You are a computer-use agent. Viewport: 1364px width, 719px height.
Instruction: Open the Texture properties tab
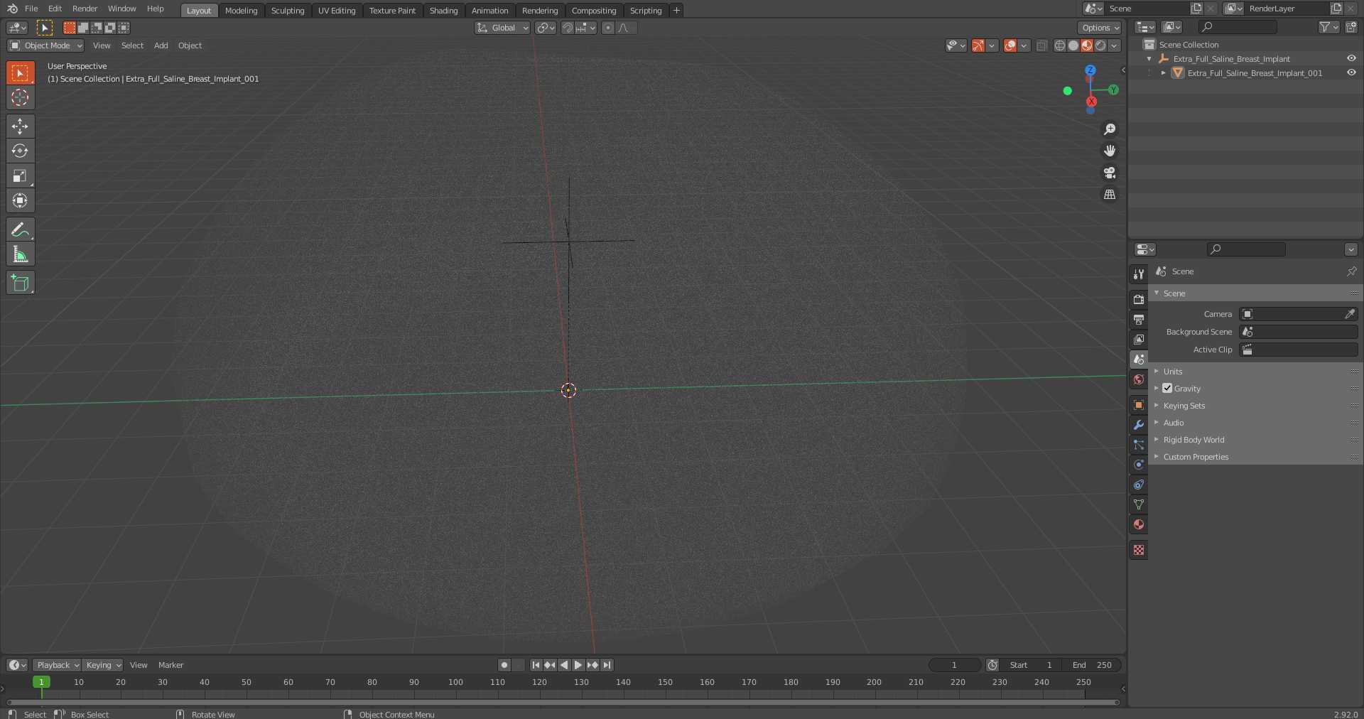coord(1139,550)
